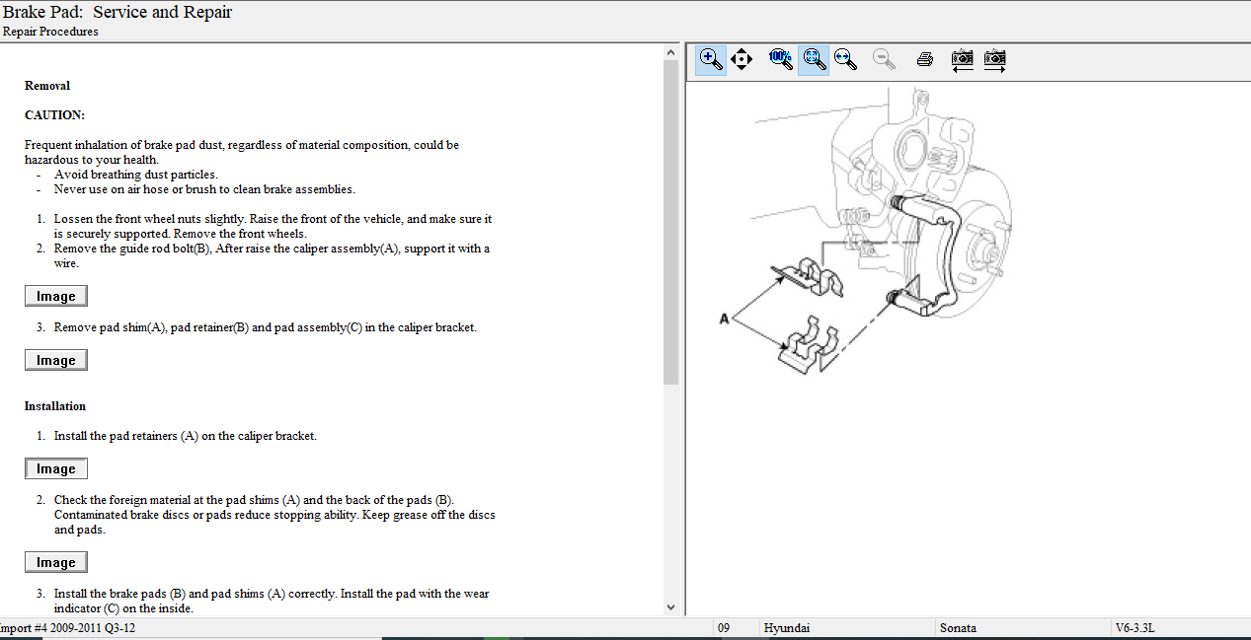
Task: Click the scrollbar down arrow in text panel
Action: click(670, 608)
